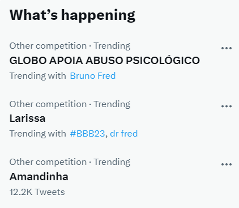Viewport: 239px width, 208px height.
Task: Click the word Trending above Amandinha title
Action: pyautogui.click(x=112, y=162)
